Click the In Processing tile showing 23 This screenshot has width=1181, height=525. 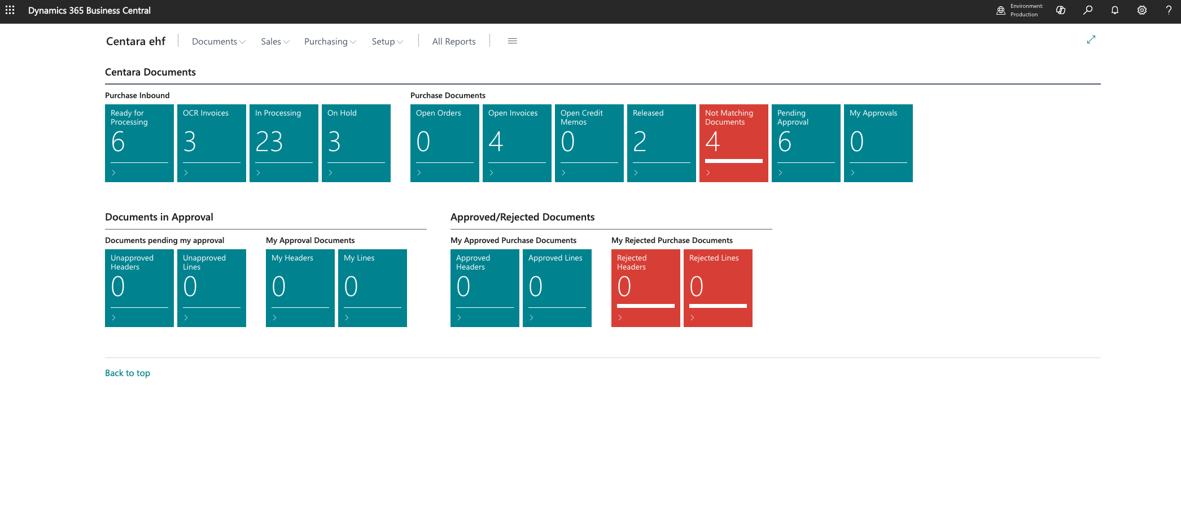[x=283, y=143]
